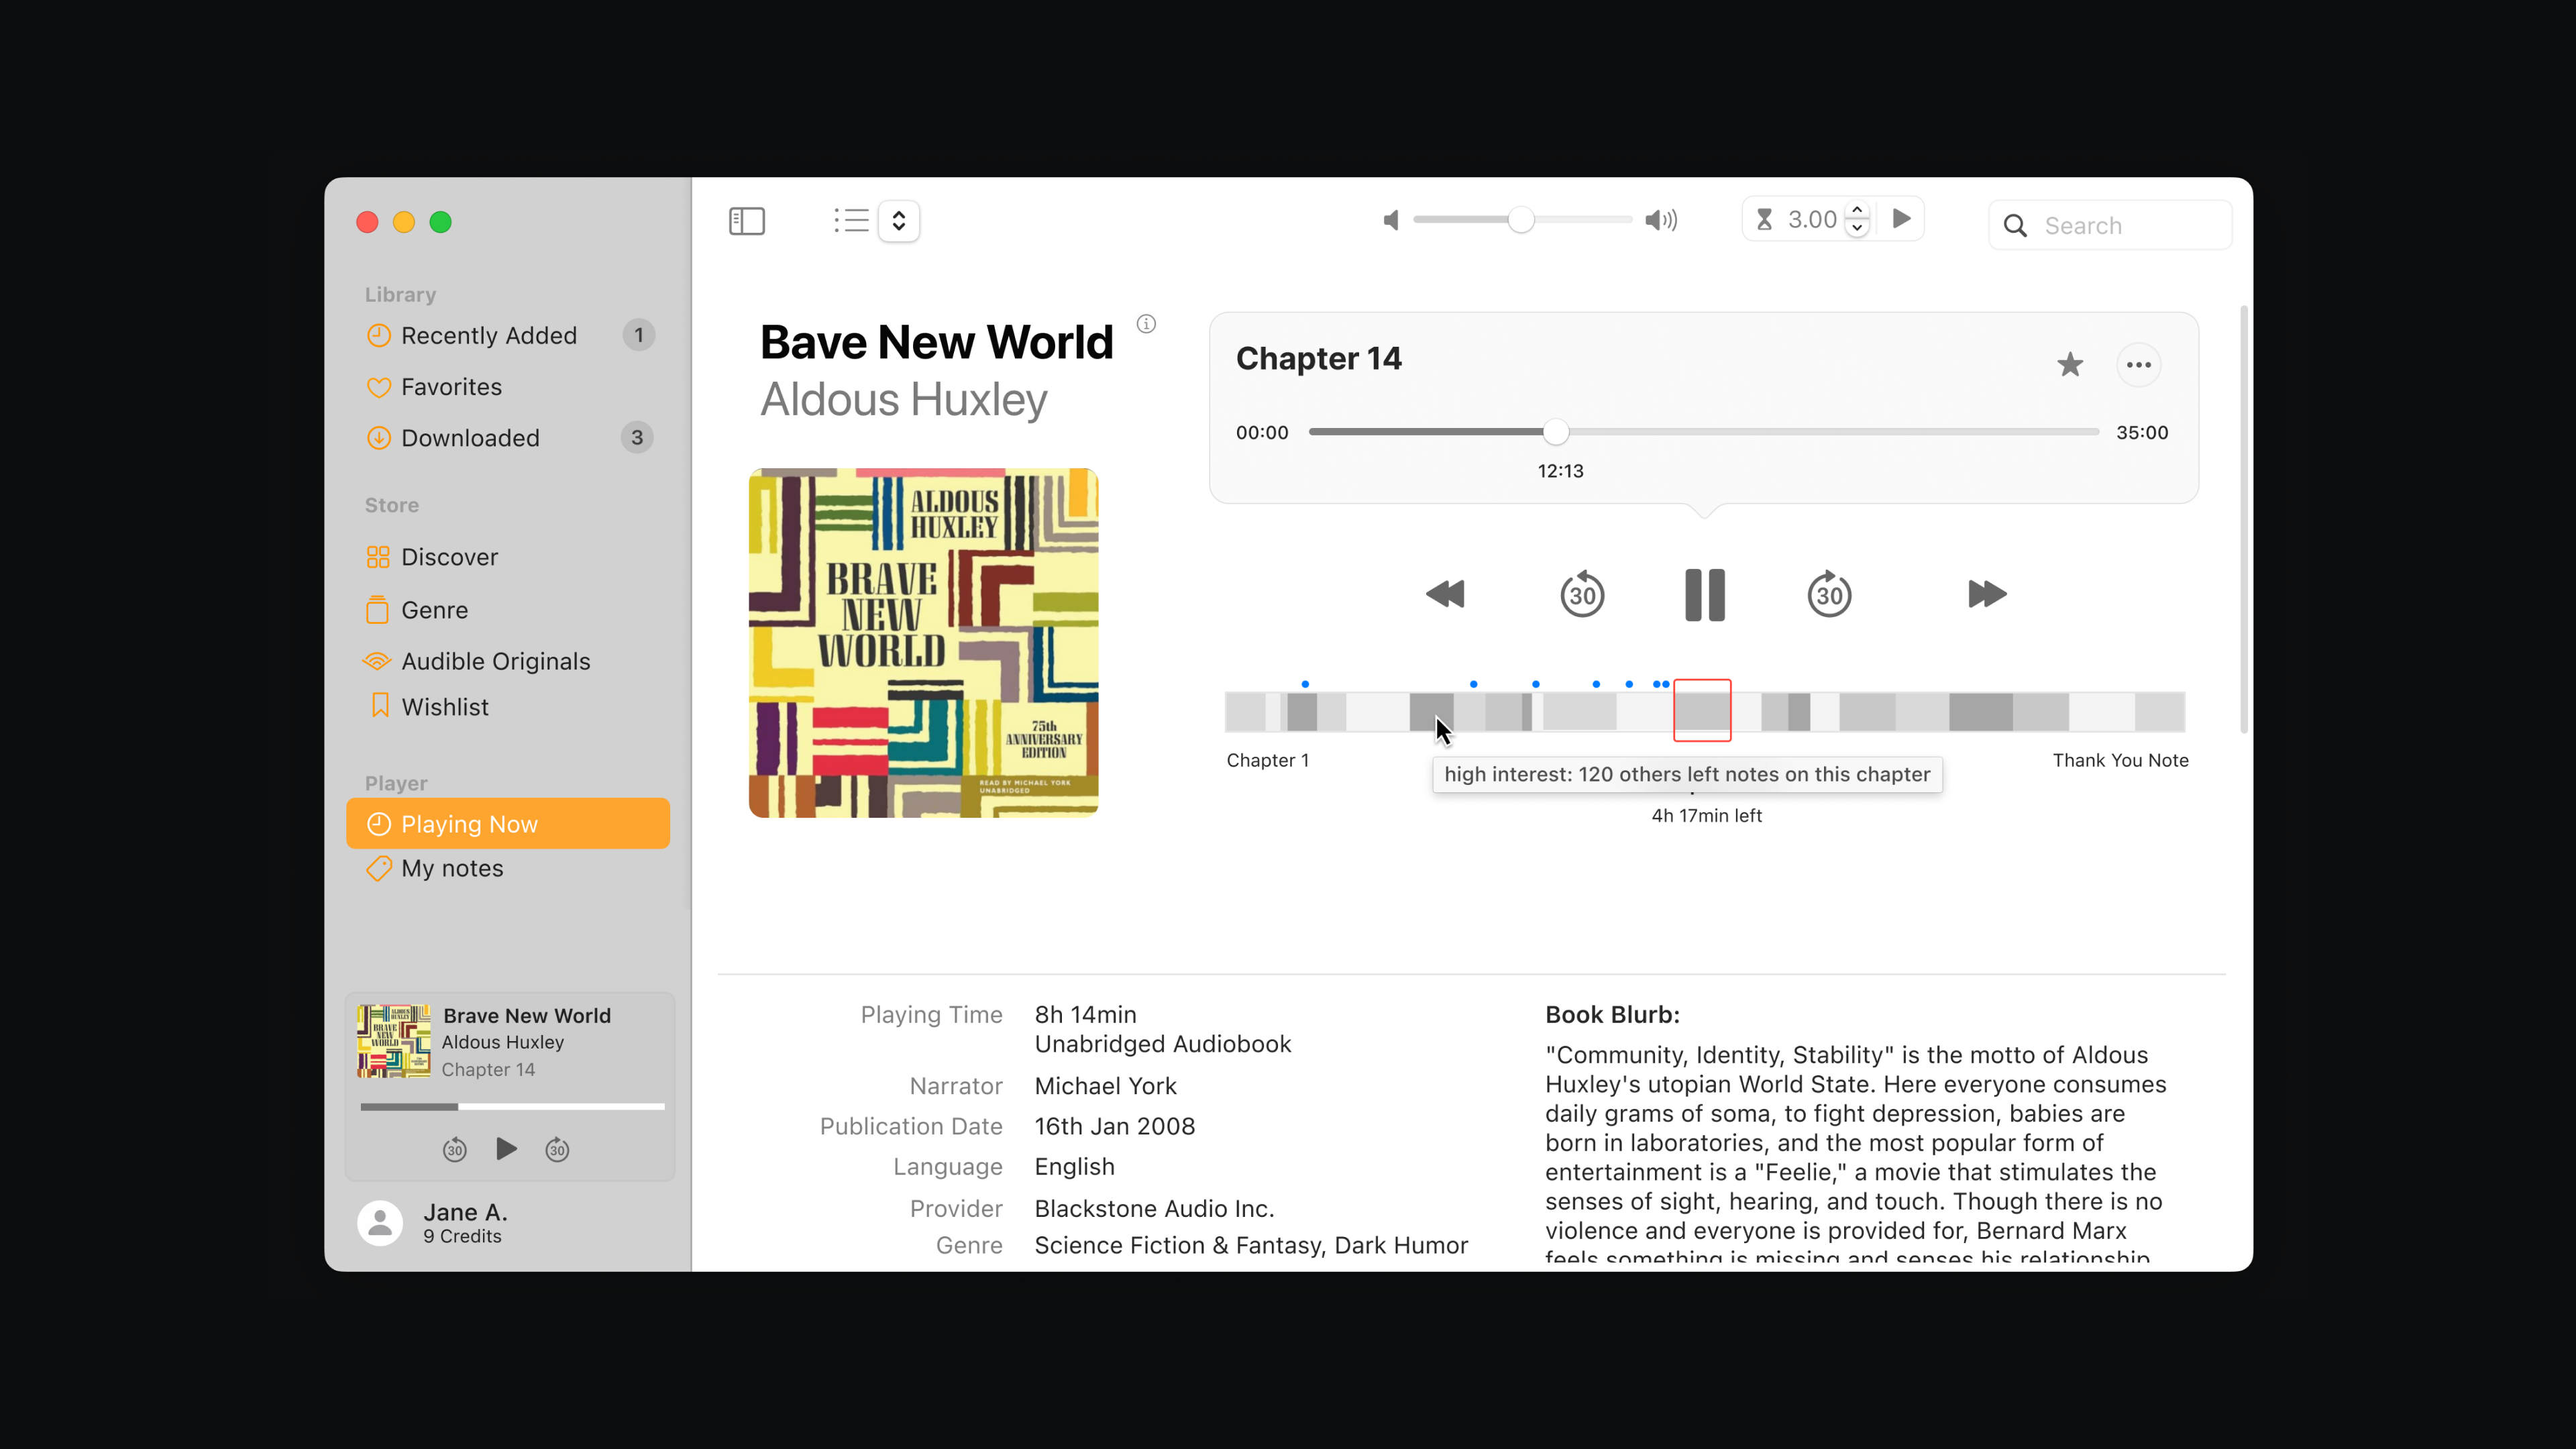Viewport: 2576px width, 1449px height.
Task: Skip forward 30 seconds in main player
Action: point(1829,595)
